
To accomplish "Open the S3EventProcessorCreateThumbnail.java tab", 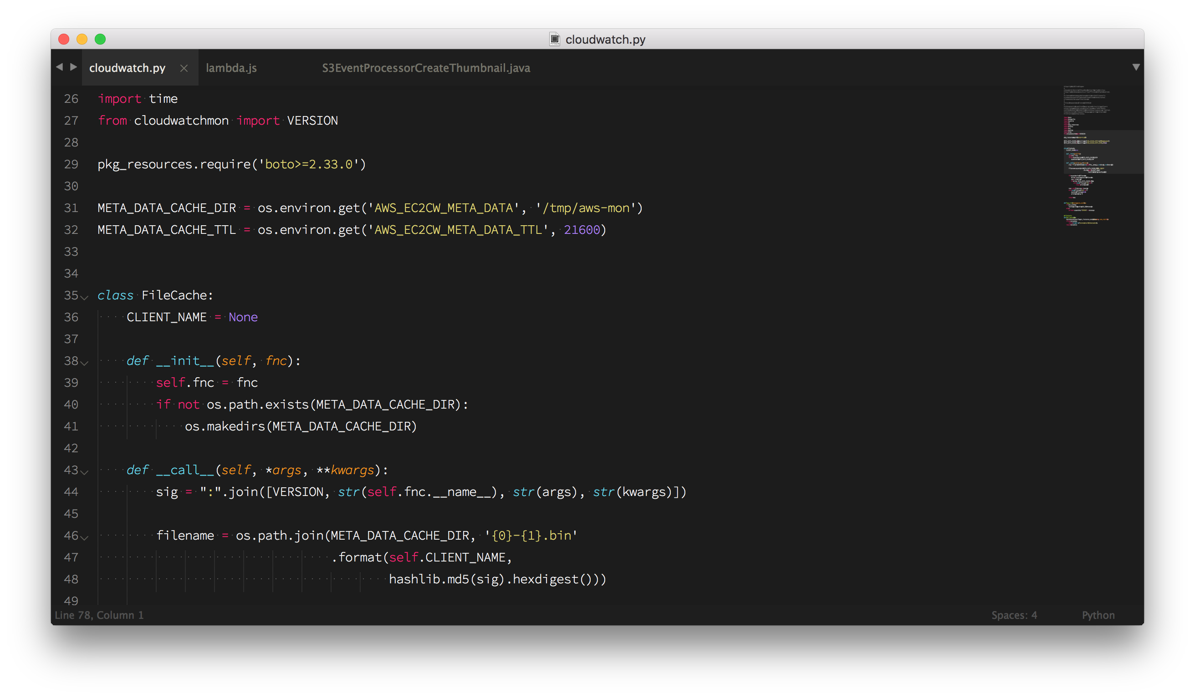I will tap(426, 68).
